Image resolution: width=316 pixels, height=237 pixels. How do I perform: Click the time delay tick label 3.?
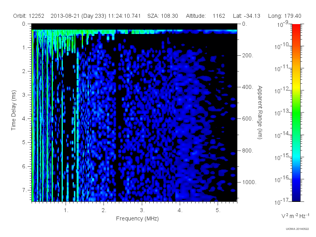[x=24, y=95]
